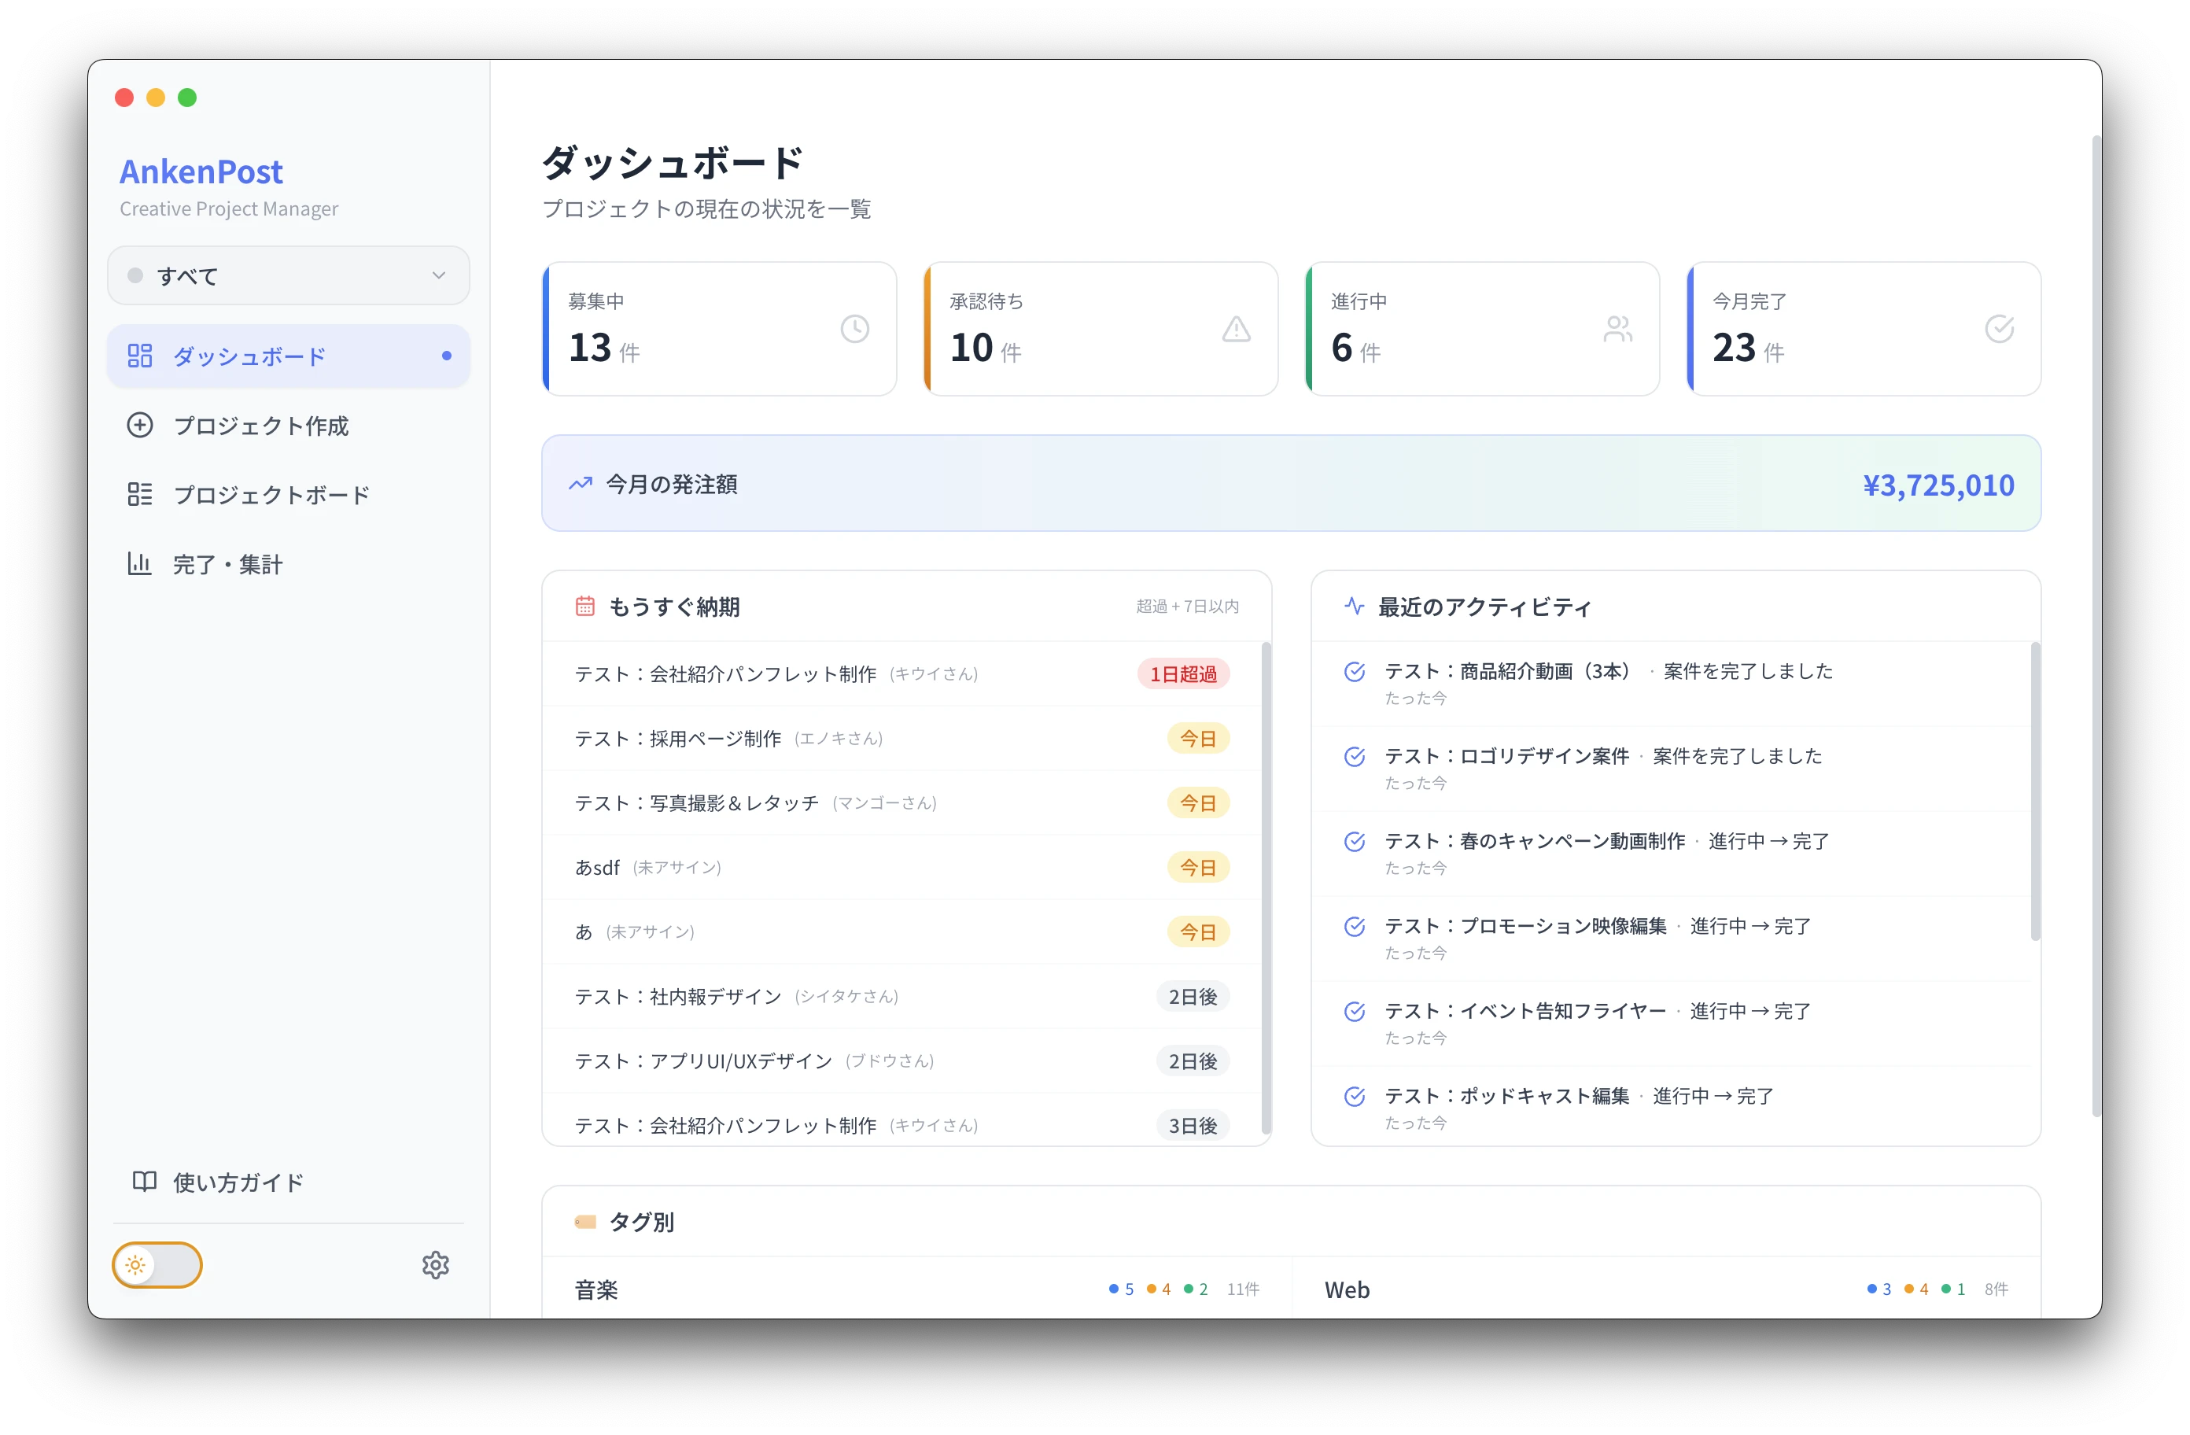Click the warning triangle on 承認待ち card
Screen dimensions: 2190x1435
(1236, 329)
